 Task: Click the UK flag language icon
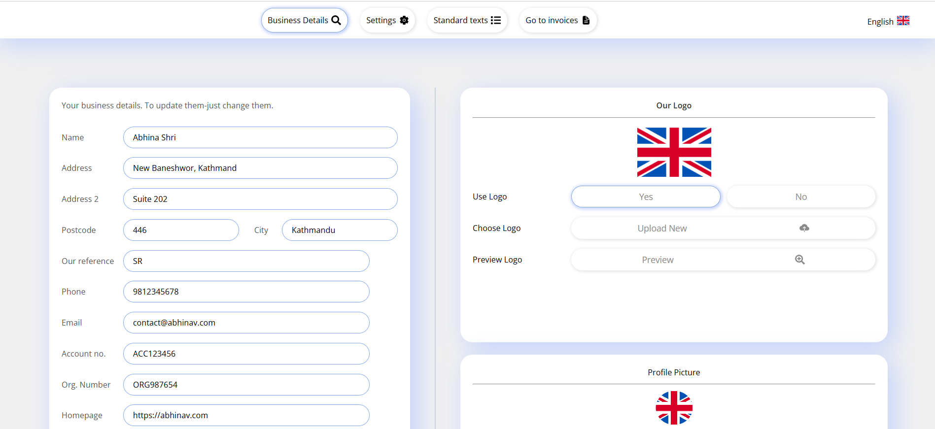[x=903, y=21]
